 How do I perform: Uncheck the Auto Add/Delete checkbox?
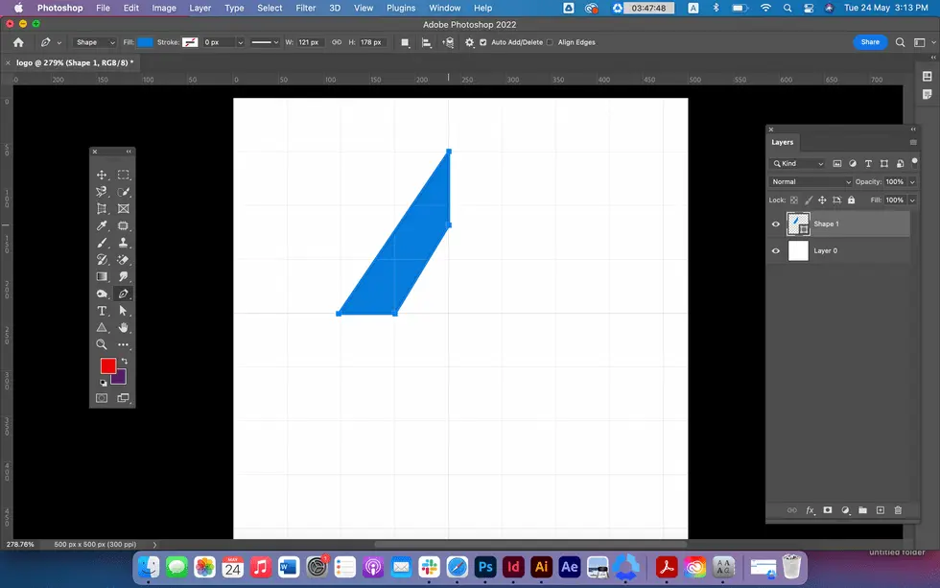482,43
